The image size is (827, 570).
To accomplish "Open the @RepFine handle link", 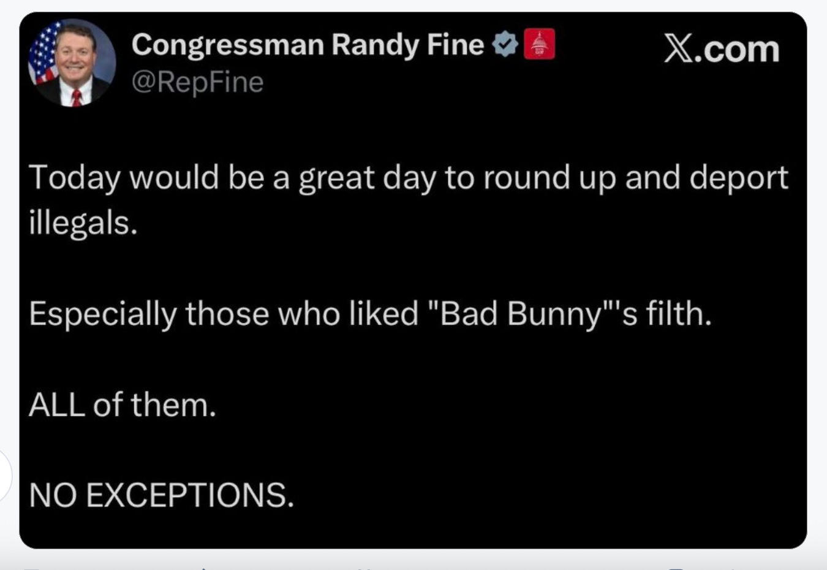I will 197,82.
